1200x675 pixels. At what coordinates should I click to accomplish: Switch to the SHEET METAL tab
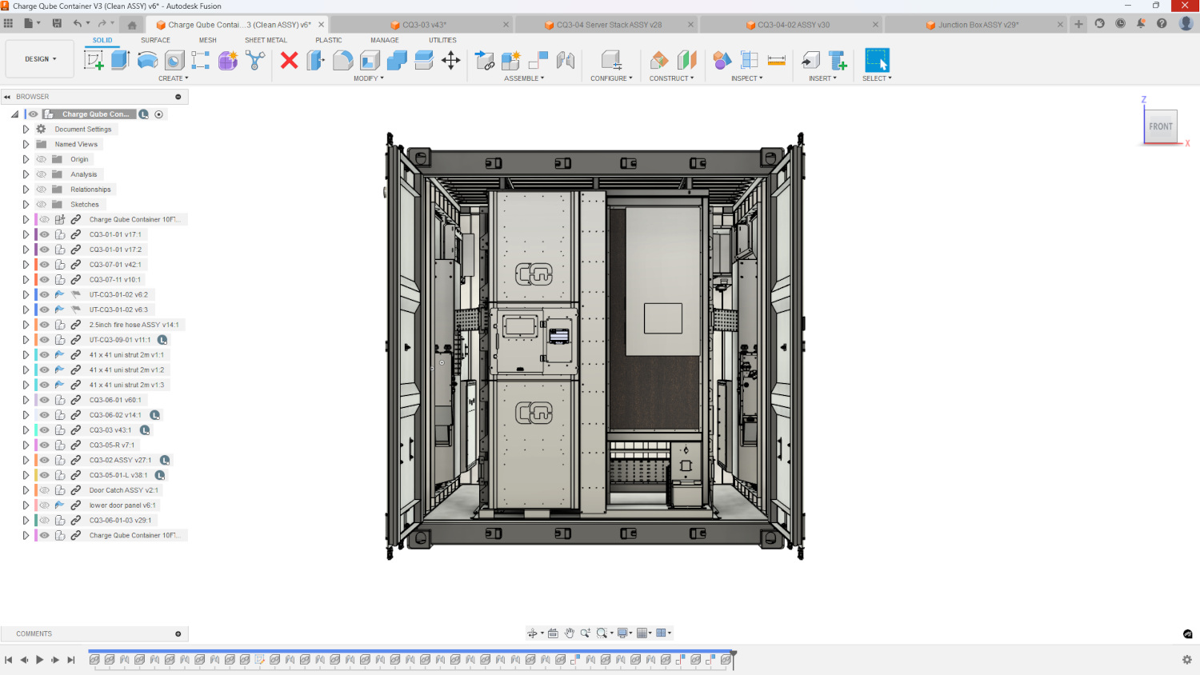point(266,40)
